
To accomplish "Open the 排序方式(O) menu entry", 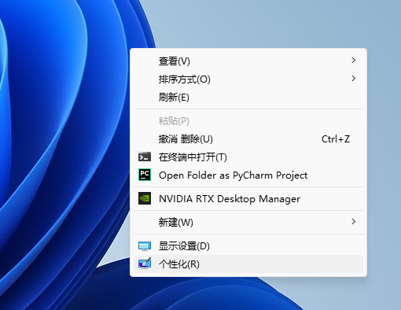I will pos(248,79).
